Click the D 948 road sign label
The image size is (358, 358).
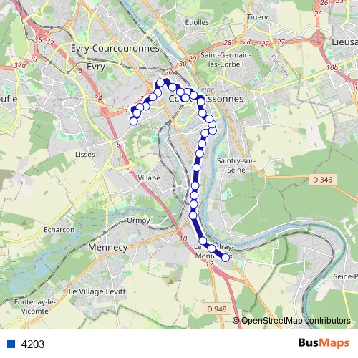point(217,309)
